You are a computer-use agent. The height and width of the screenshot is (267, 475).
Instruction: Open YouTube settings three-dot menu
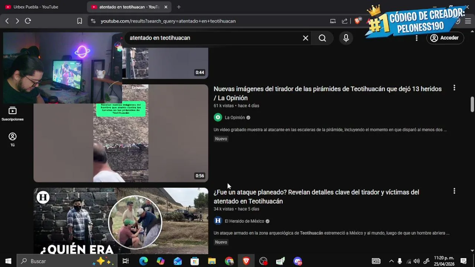point(416,38)
